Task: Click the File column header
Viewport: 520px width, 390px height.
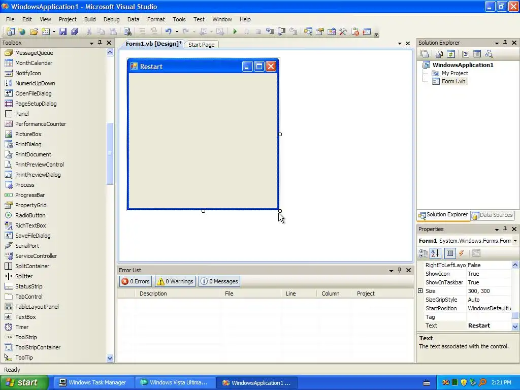Action: 250,294
